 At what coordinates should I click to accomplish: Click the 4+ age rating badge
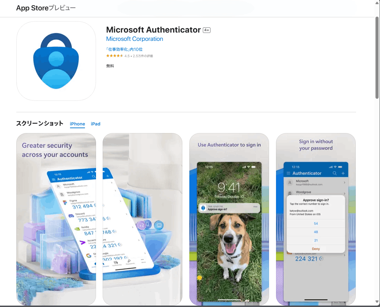click(207, 30)
